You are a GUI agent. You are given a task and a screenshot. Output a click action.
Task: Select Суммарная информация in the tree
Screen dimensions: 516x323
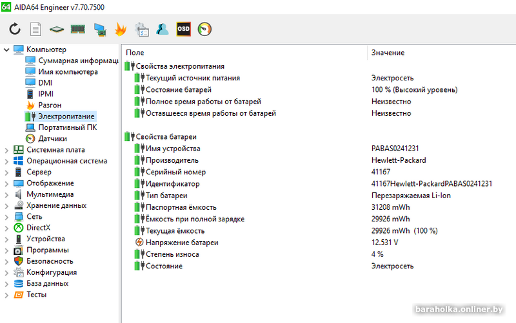coord(78,60)
